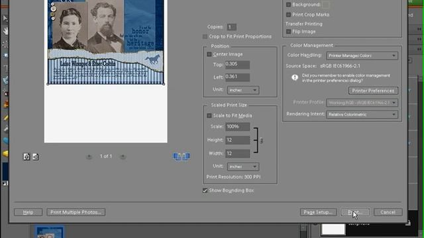424x238 pixels.
Task: Open Page Setup dialog
Action: point(318,212)
